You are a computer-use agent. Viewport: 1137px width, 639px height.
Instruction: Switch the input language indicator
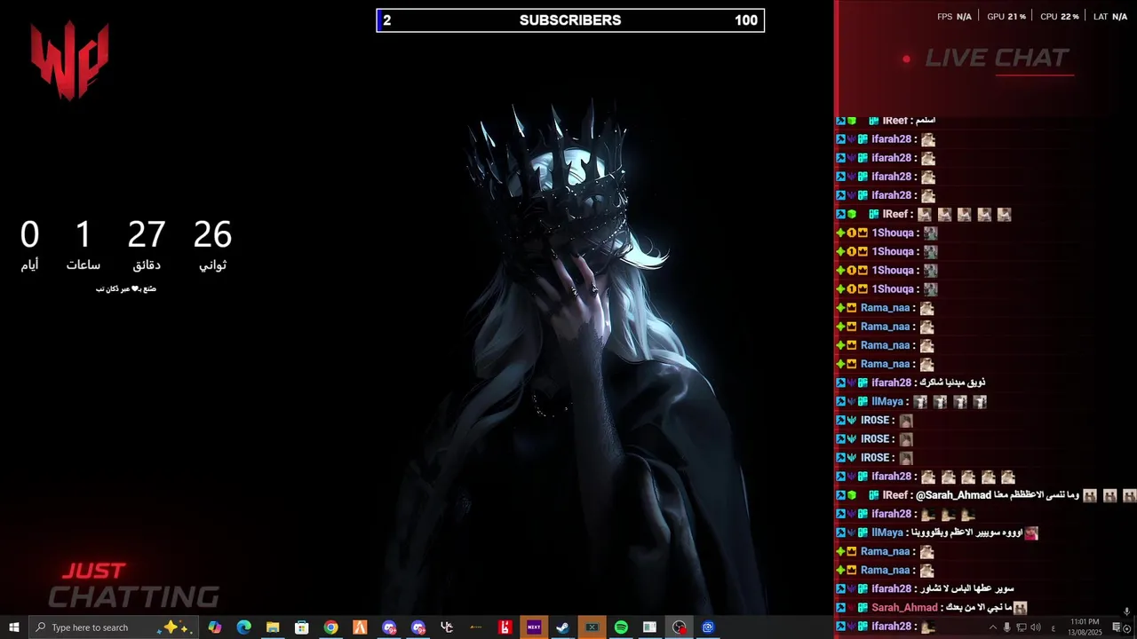click(x=1054, y=627)
